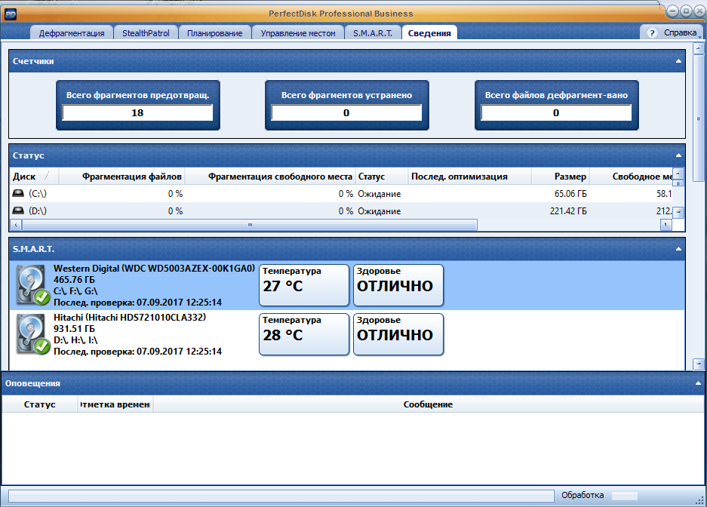This screenshot has height=507, width=707.
Task: Collapse the S.M.A.R.T. panel
Action: click(678, 249)
